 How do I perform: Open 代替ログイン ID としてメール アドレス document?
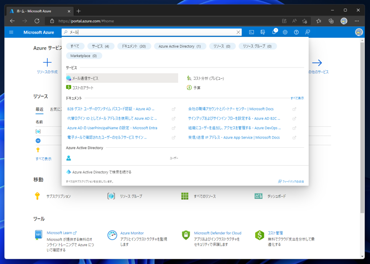(112, 118)
